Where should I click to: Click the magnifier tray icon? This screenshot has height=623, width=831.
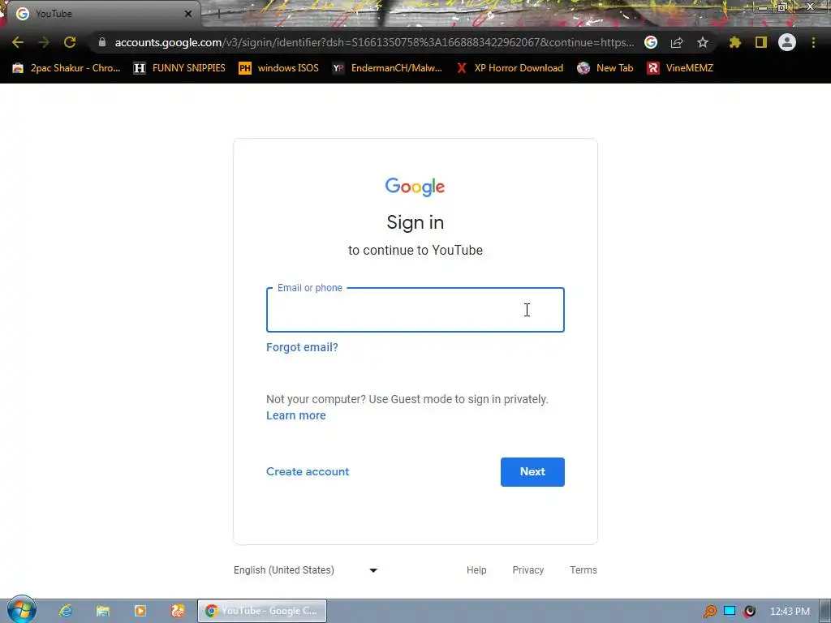tap(710, 612)
